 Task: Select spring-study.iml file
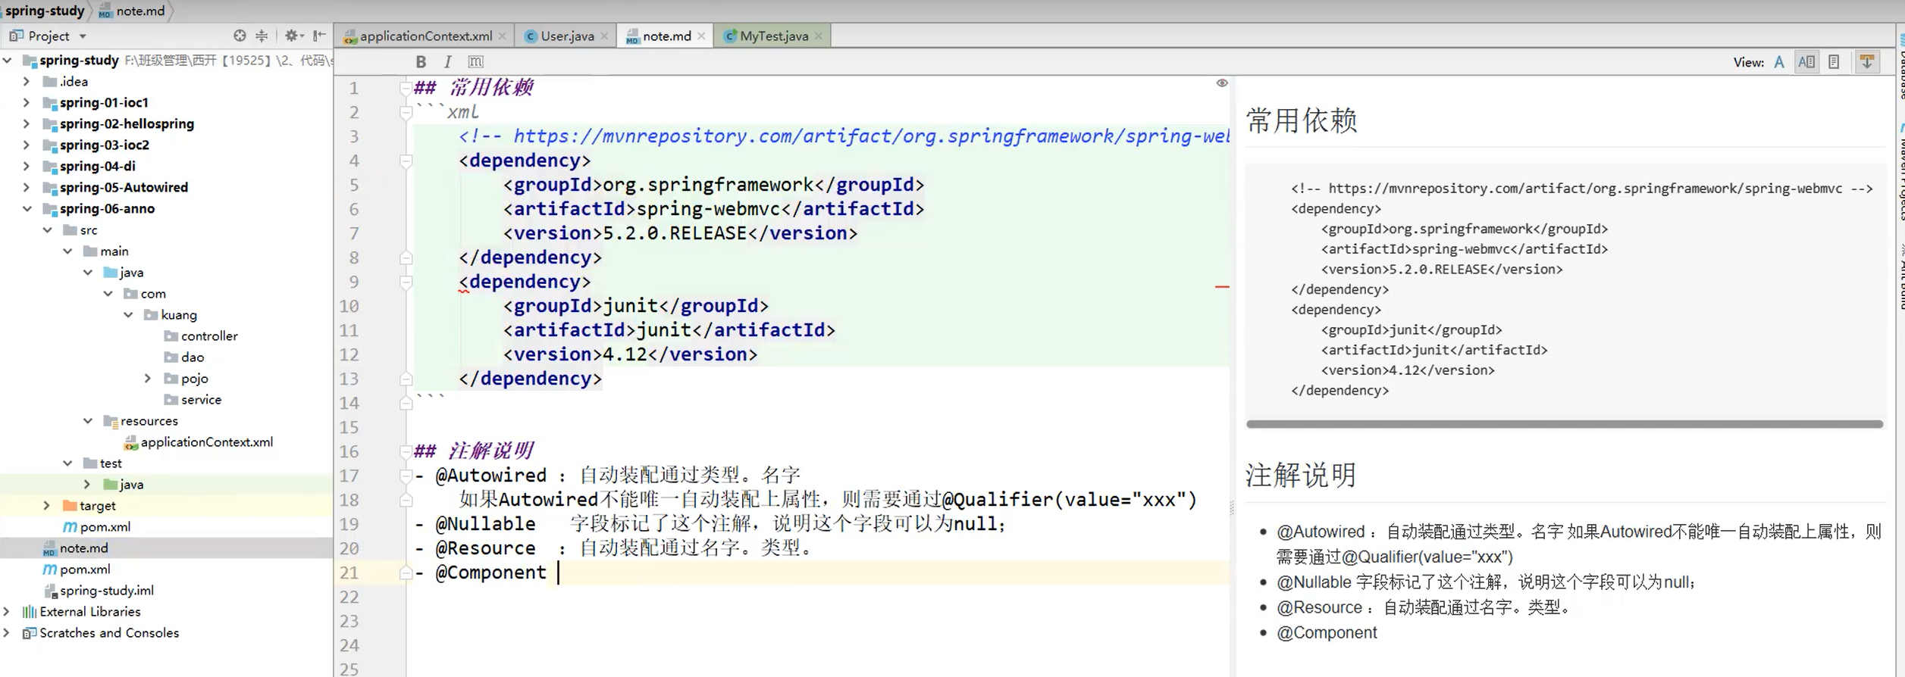[99, 590]
